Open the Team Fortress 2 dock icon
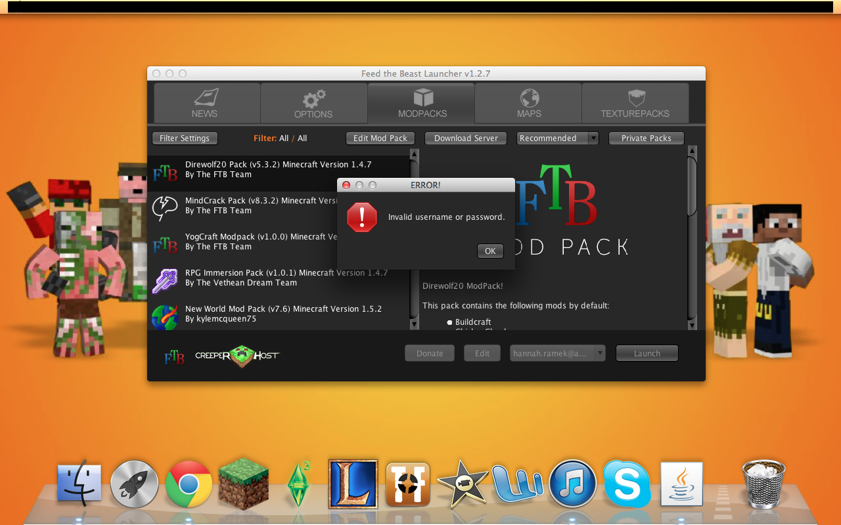 pyautogui.click(x=408, y=484)
